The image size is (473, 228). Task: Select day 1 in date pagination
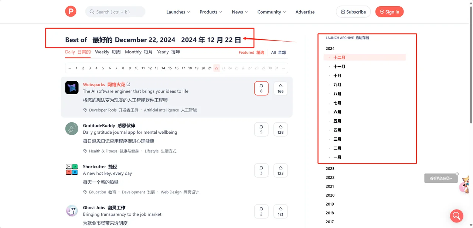pyautogui.click(x=76, y=68)
